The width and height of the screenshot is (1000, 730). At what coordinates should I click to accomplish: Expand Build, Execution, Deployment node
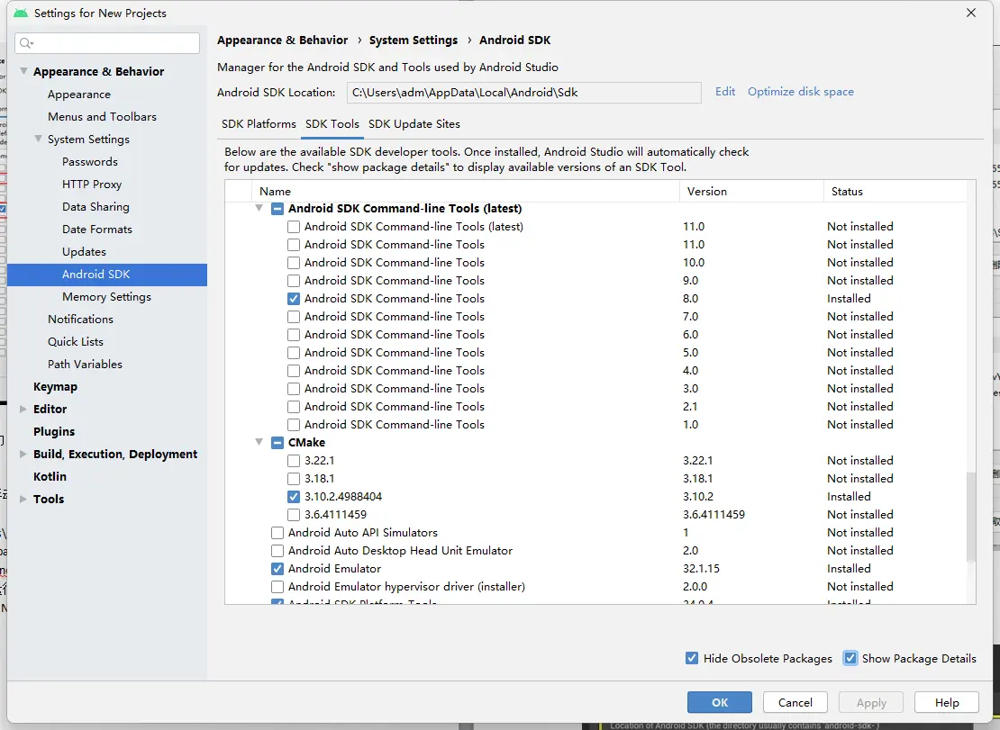point(23,455)
